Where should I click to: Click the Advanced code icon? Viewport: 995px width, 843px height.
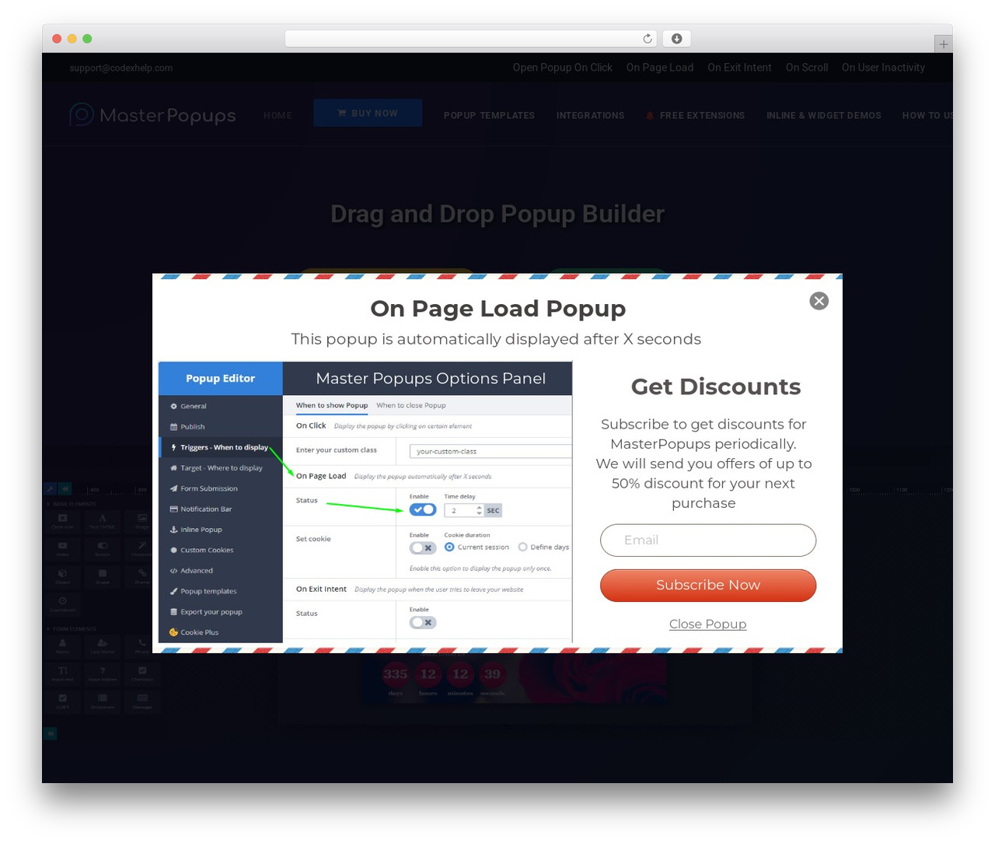tap(173, 571)
